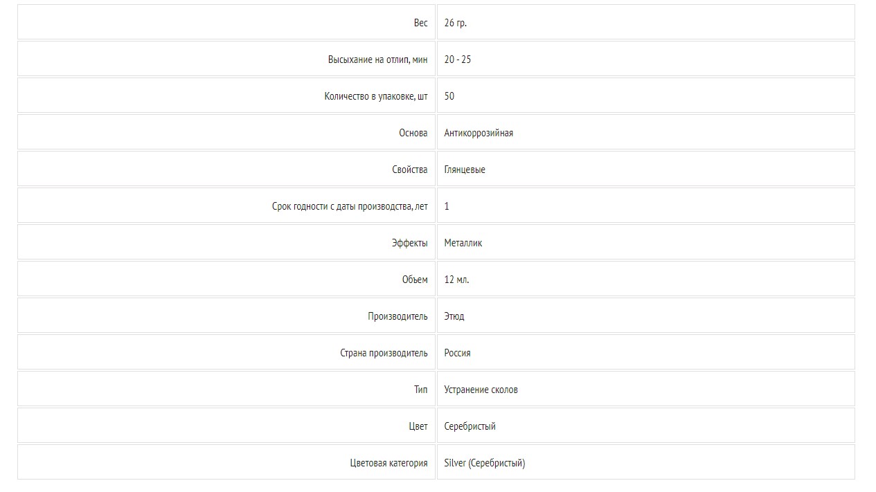Click the "Этюд" manufacturer value
The height and width of the screenshot is (492, 876).
pyautogui.click(x=454, y=316)
